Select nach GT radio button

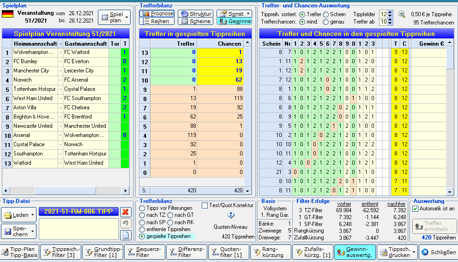tap(170, 215)
